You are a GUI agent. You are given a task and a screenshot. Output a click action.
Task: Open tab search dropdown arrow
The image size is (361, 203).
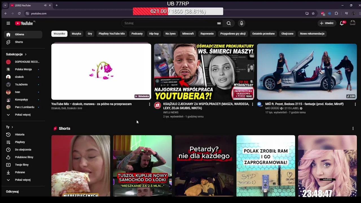(5, 5)
